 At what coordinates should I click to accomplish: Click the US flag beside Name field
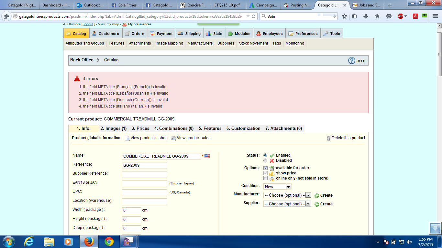coord(207,156)
